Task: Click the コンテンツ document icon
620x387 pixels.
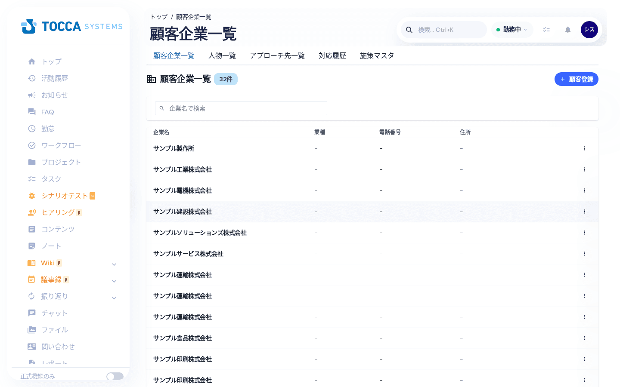Action: click(32, 229)
